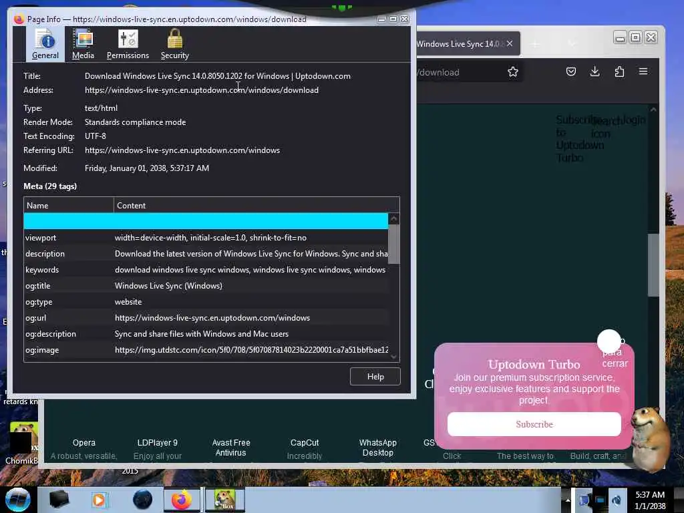Click the WhatsApp Desktop app link
Screen dimensions: 684x513
[x=378, y=448]
